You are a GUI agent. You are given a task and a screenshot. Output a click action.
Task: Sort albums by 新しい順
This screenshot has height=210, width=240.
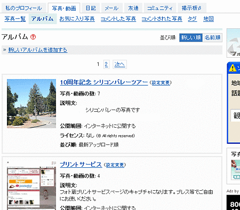point(191,37)
